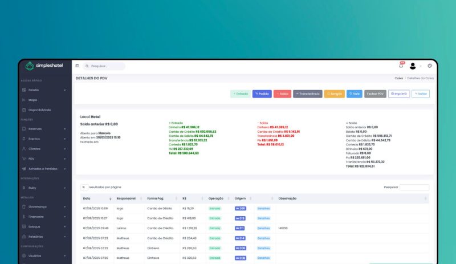
Task: Open the theme settings icon in top-right corner
Action: 430,66
